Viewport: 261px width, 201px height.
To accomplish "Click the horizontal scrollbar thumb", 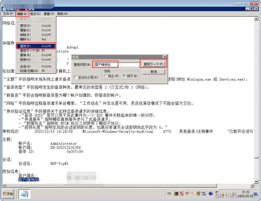I will 111,185.
